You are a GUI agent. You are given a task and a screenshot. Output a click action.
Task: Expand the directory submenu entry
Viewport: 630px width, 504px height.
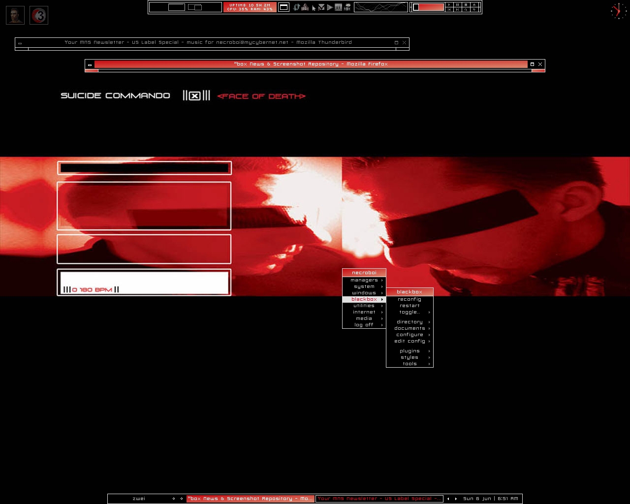coord(409,322)
